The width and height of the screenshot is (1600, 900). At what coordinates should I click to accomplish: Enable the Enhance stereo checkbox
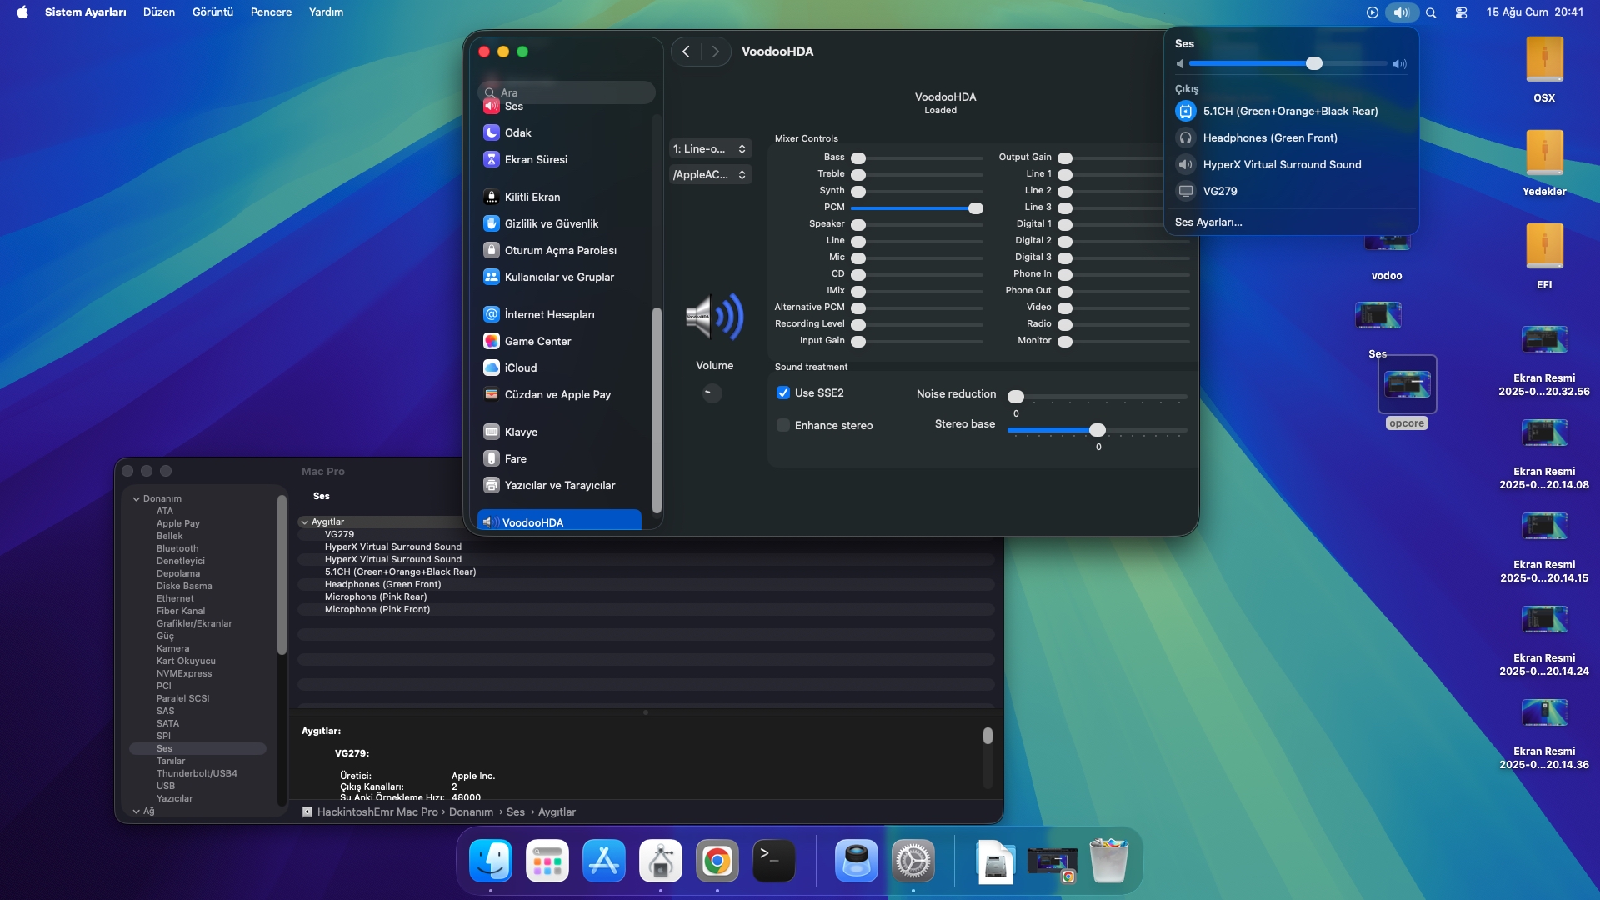[783, 425]
